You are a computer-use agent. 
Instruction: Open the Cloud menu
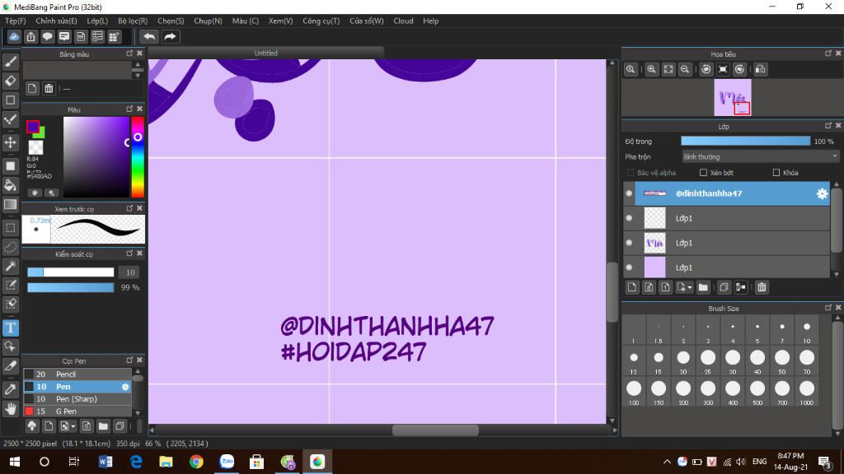(x=403, y=21)
